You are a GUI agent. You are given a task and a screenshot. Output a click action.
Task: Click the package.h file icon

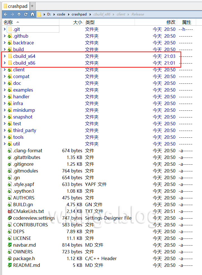coord(10,258)
